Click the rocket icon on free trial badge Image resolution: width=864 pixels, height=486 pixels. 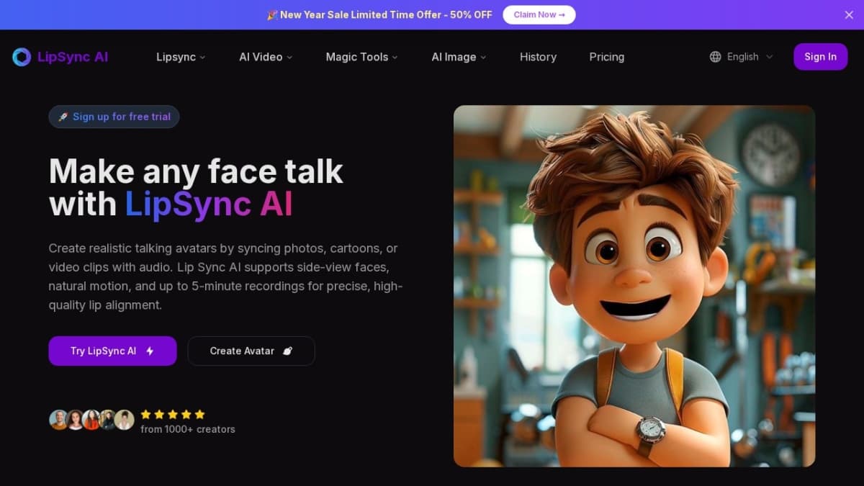62,116
